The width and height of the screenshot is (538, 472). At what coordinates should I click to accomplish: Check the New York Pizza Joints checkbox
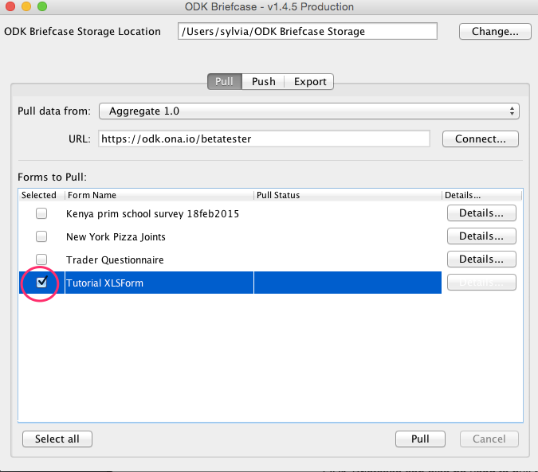coord(41,236)
